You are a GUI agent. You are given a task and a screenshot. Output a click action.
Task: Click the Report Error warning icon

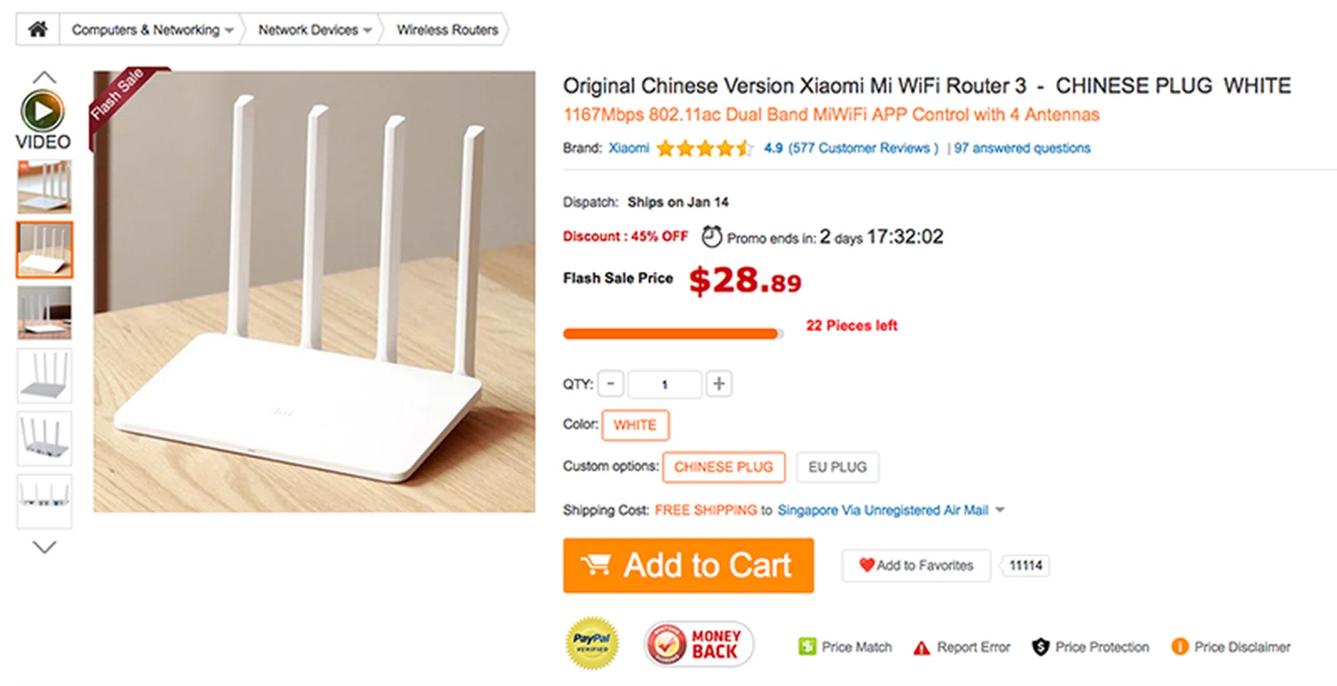click(x=921, y=648)
